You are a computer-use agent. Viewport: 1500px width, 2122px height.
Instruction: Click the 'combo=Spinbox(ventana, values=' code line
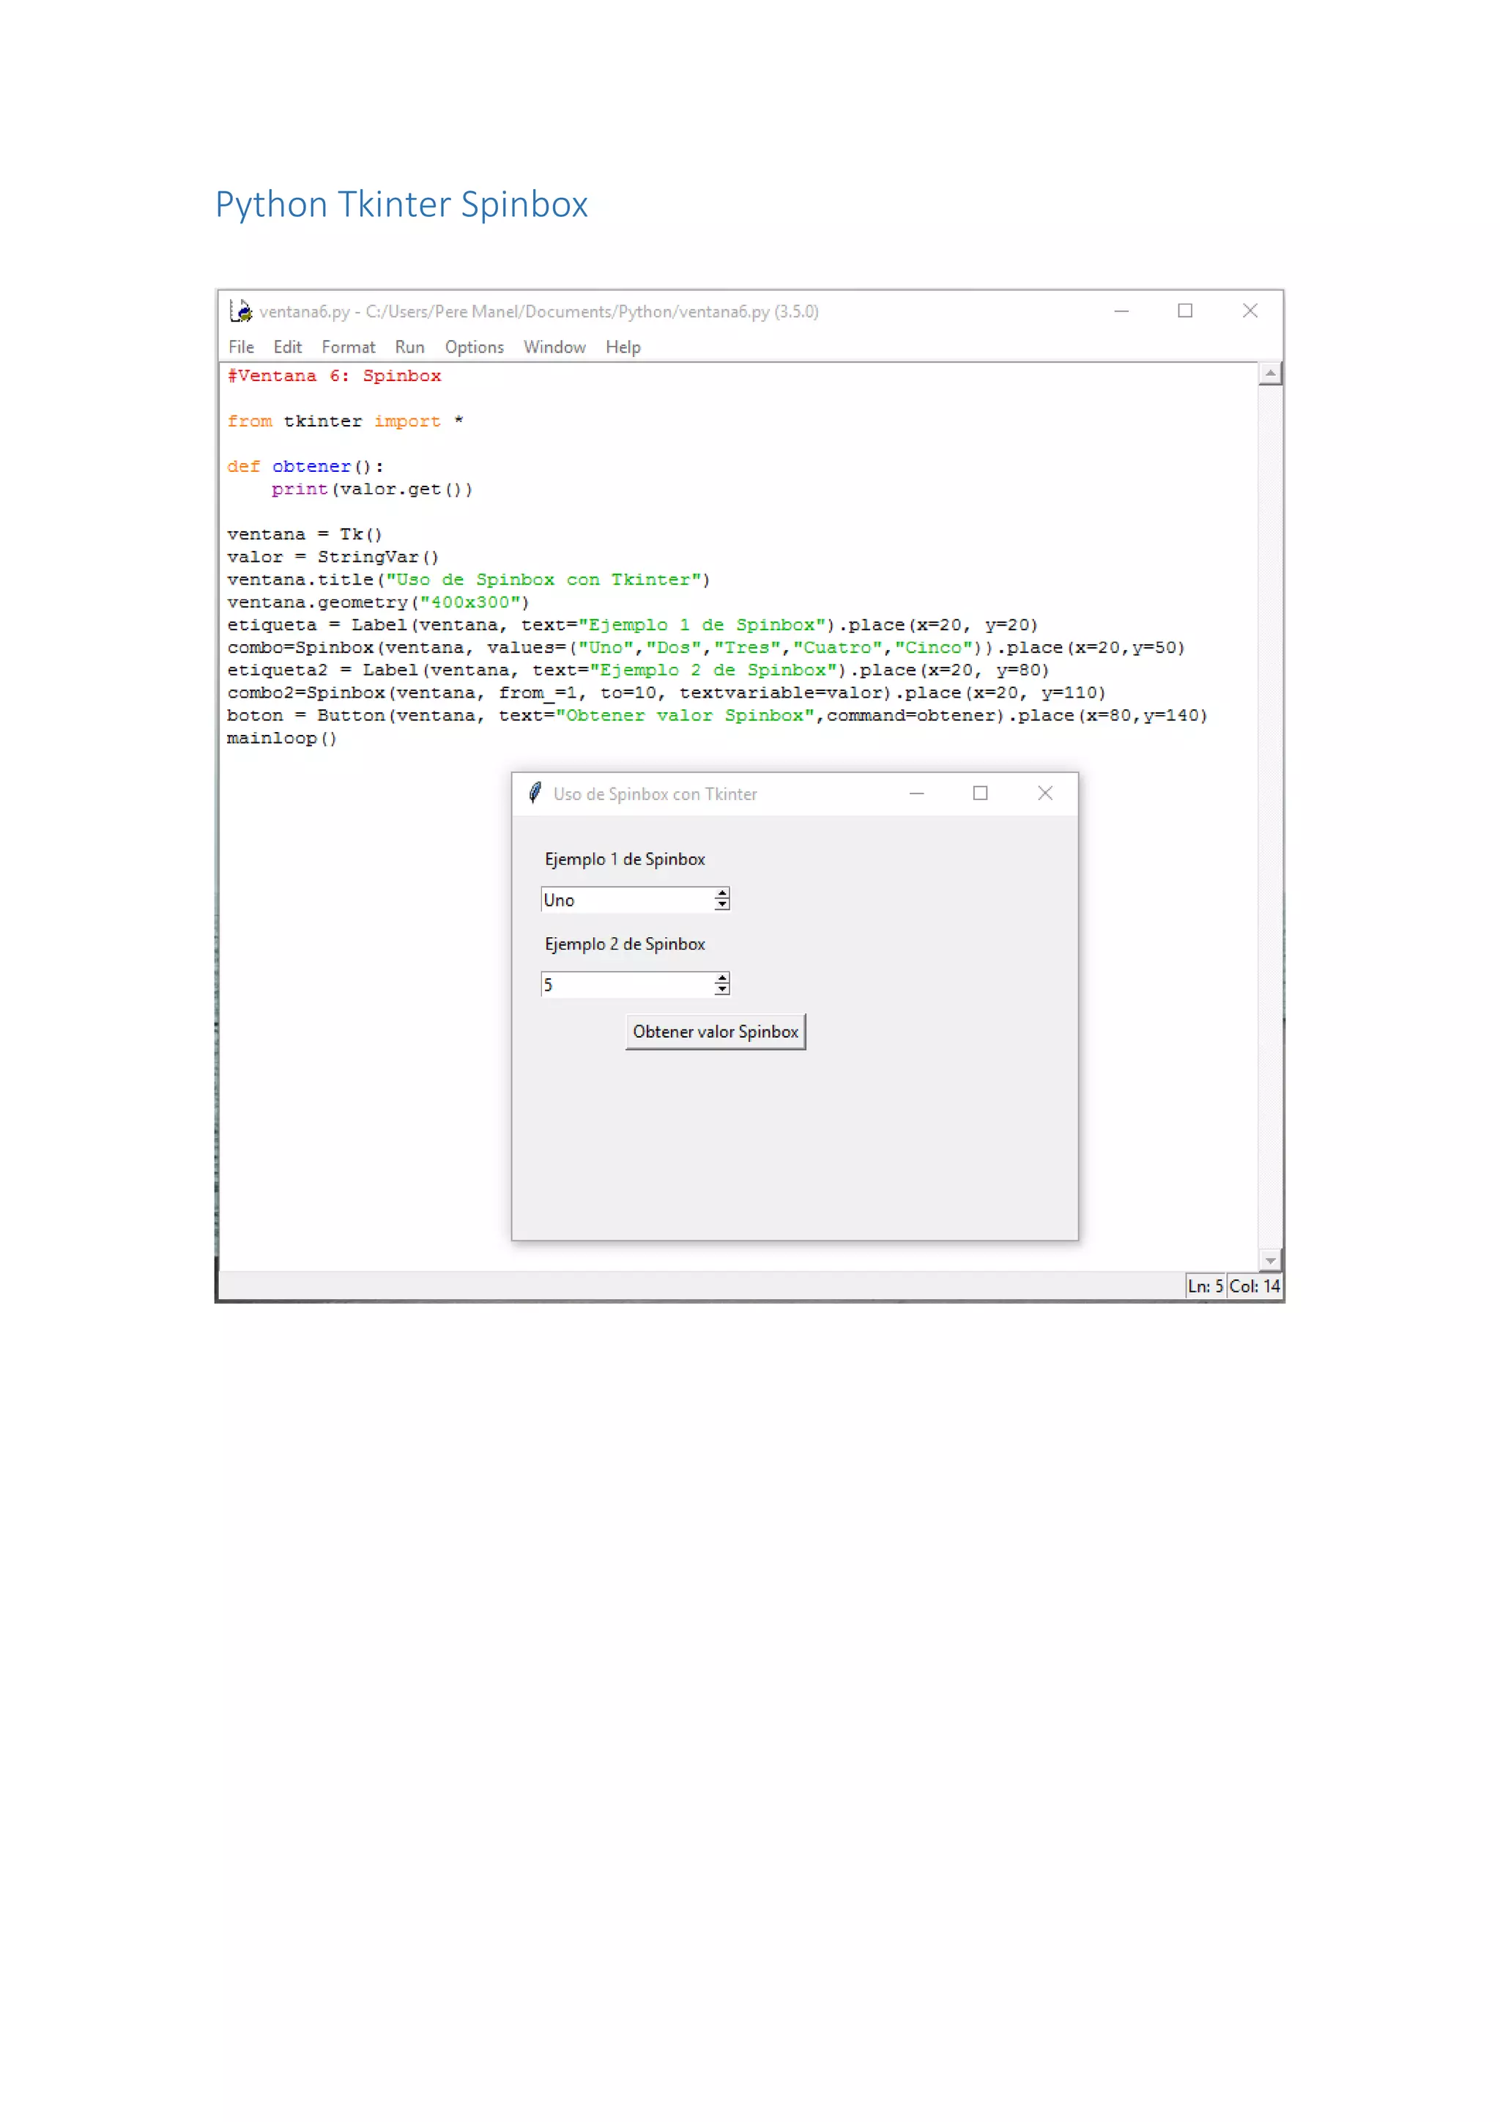[707, 647]
